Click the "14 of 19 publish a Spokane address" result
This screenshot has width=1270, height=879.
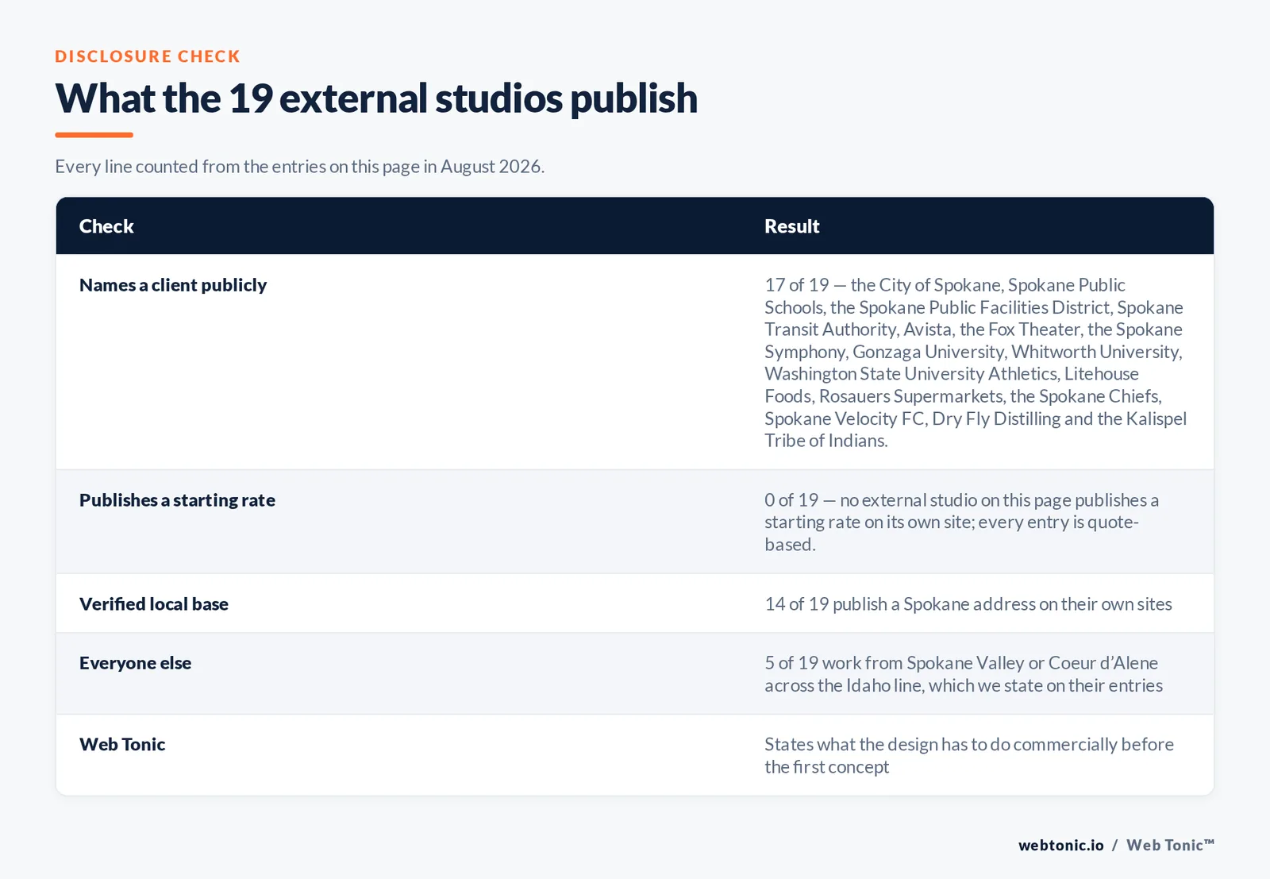[968, 604]
